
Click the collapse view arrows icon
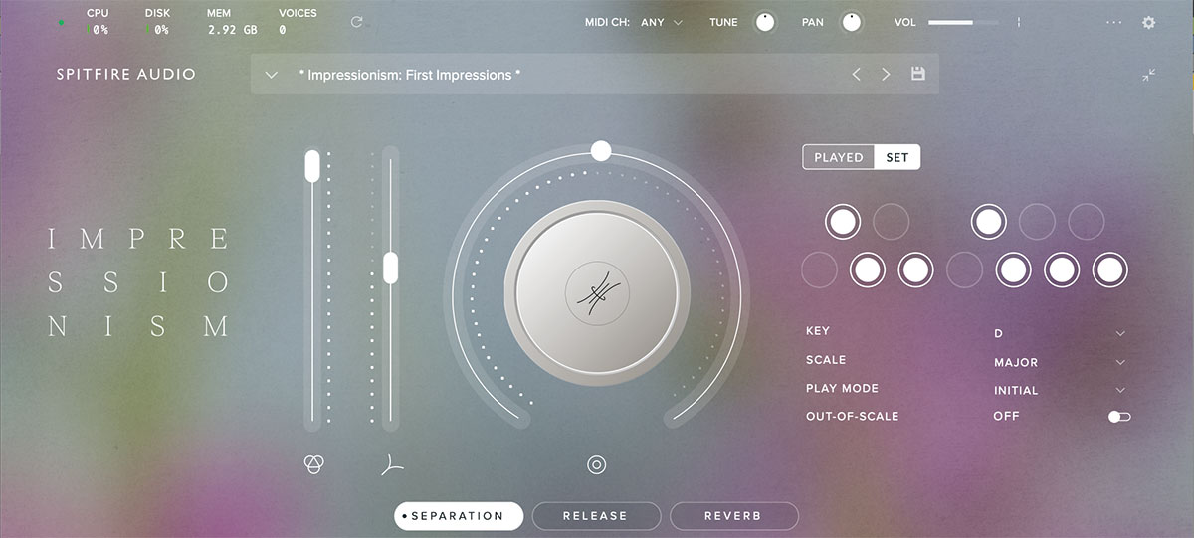1149,75
